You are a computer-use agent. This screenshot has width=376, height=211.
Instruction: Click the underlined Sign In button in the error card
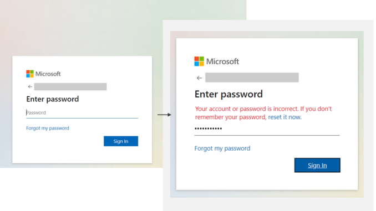(317, 165)
